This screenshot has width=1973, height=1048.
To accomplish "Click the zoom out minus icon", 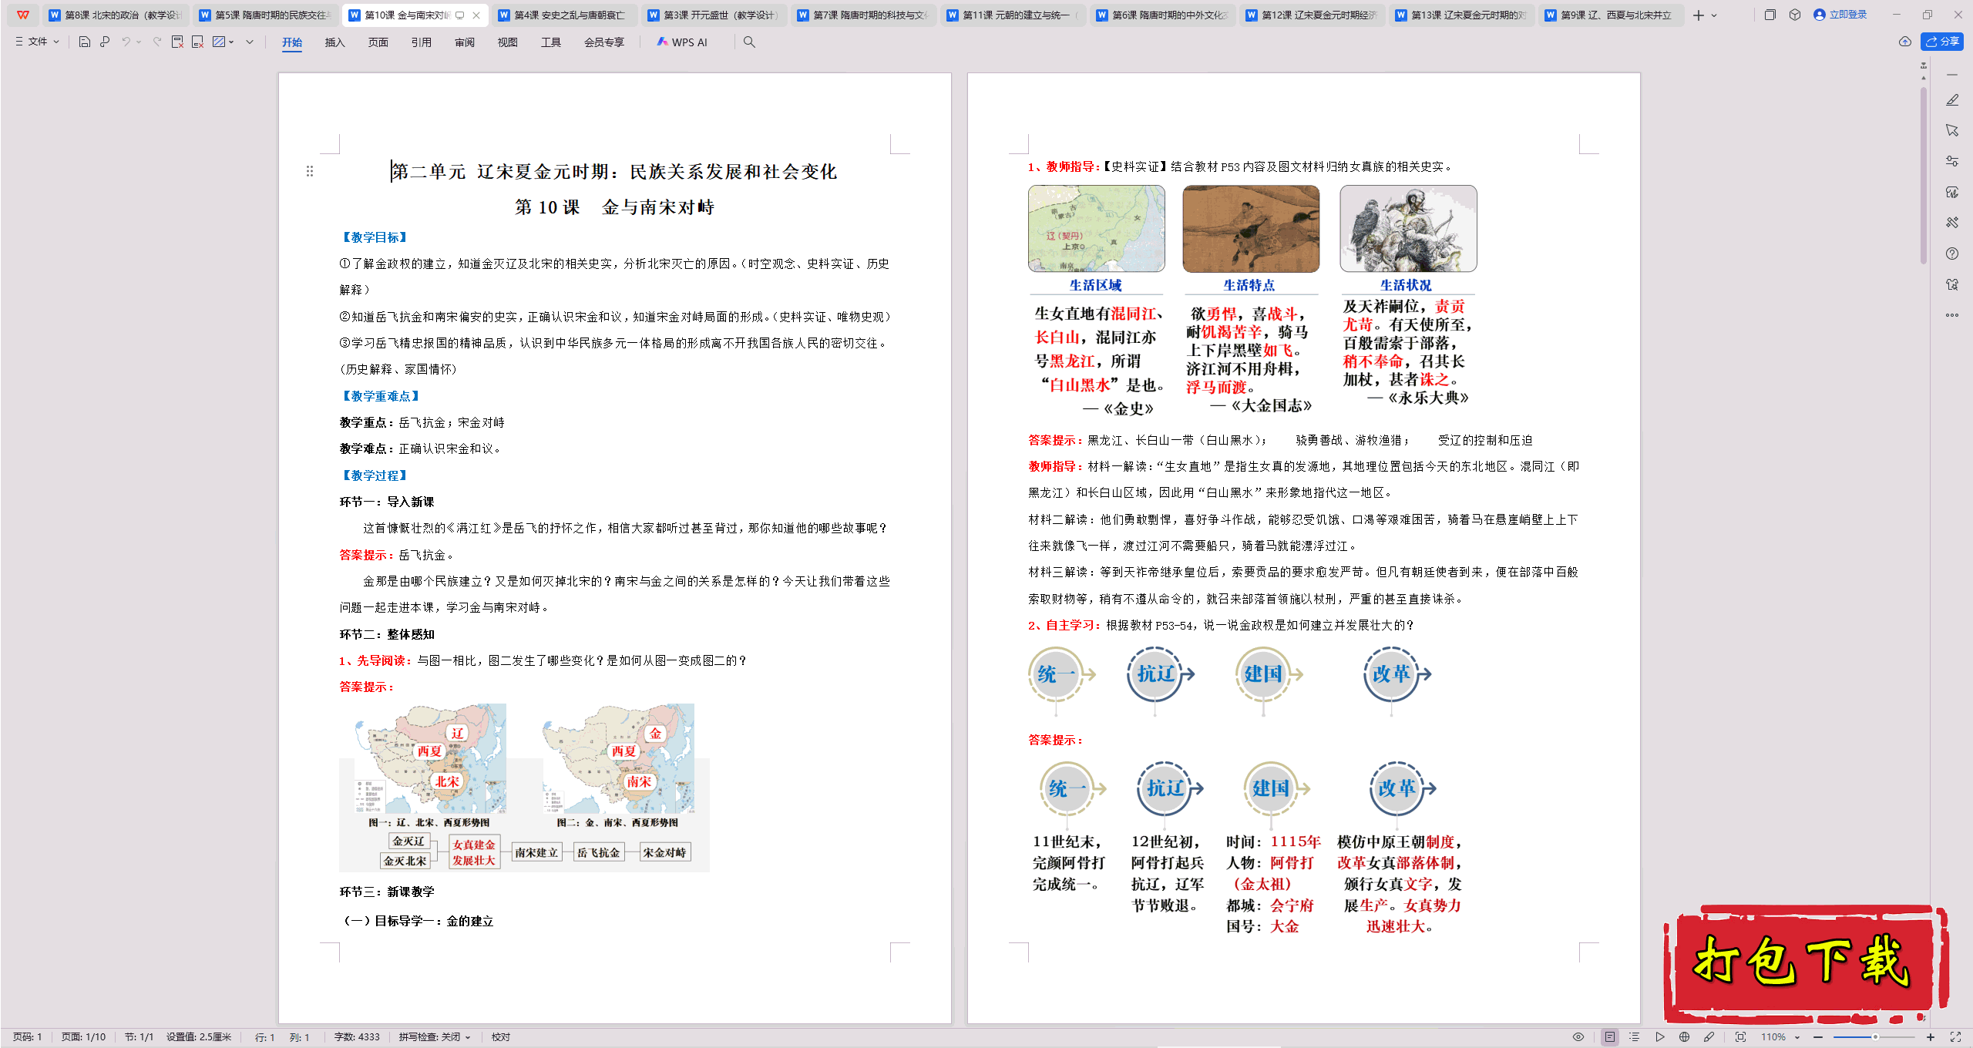I will coord(1819,1037).
